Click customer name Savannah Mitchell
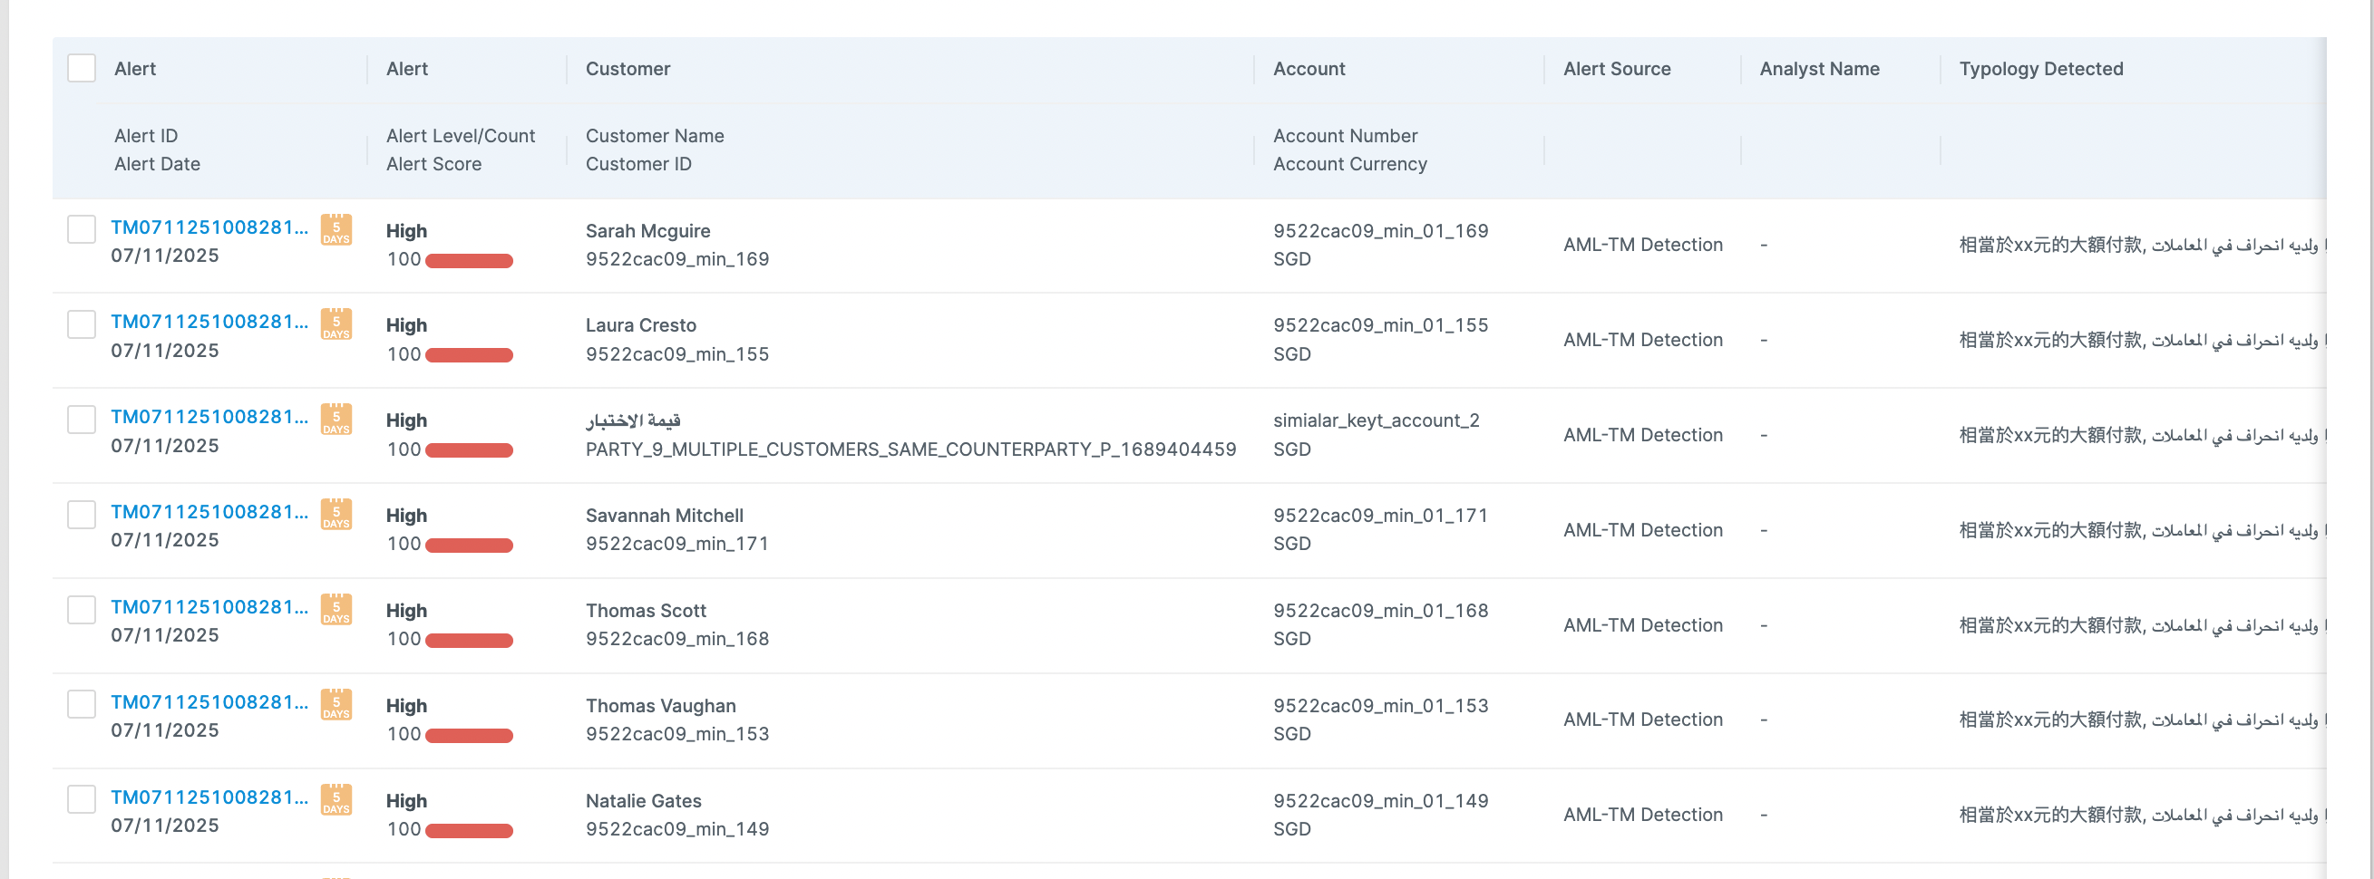Screen dimensions: 2374x879 665,516
